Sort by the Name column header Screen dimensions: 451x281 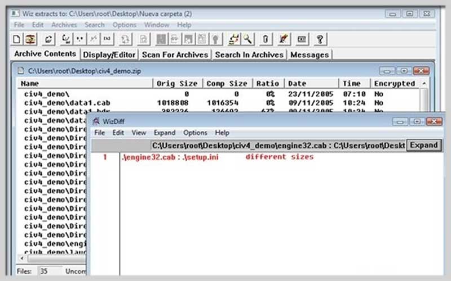[85, 83]
